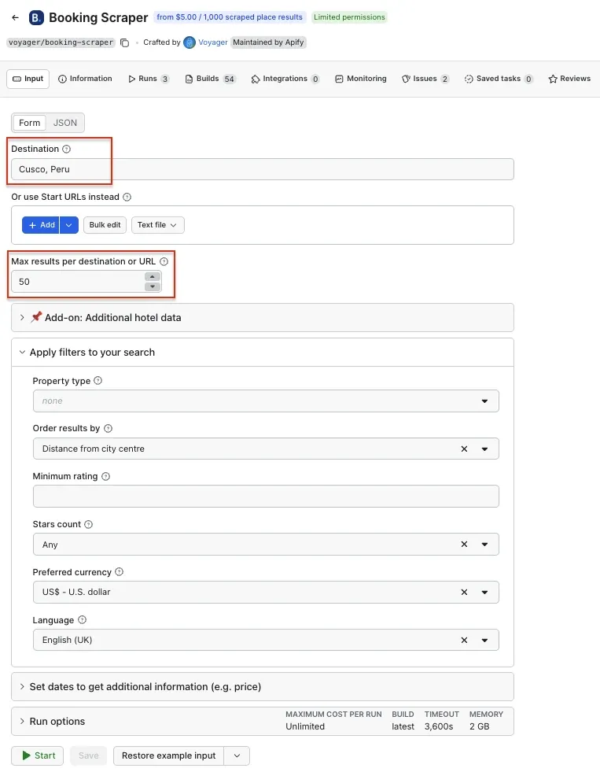Go back using the left arrow icon
600x772 pixels.
15,17
